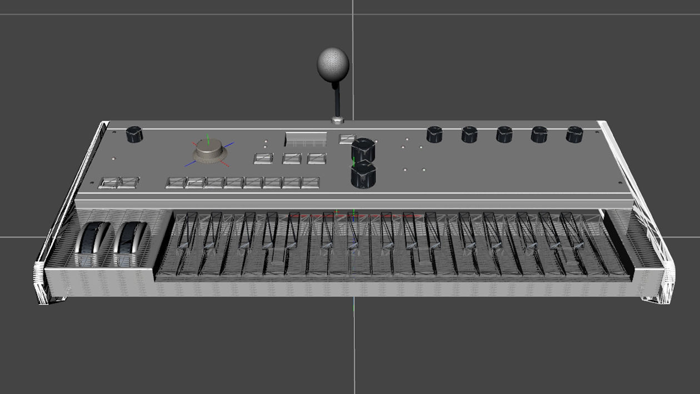Viewport: 700px width, 394px height.
Task: Click the first button in the eight-button row
Action: point(176,183)
